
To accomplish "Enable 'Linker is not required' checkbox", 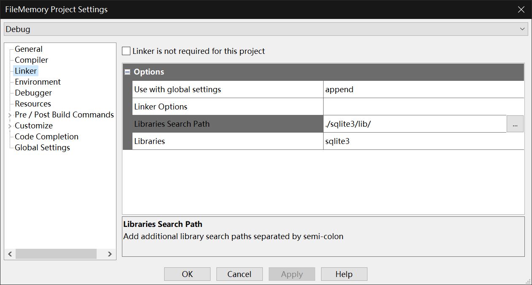I will pos(126,51).
